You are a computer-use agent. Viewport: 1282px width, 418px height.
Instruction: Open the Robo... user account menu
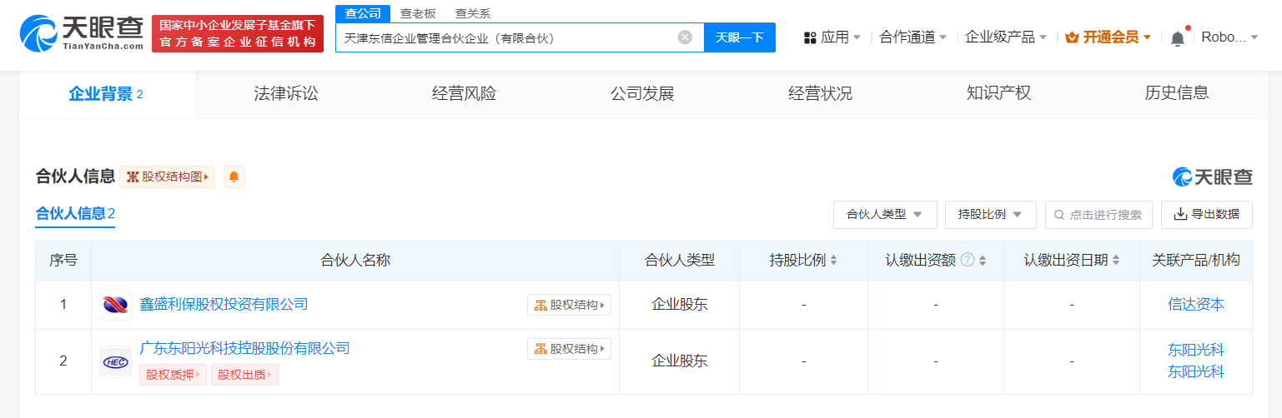1229,37
